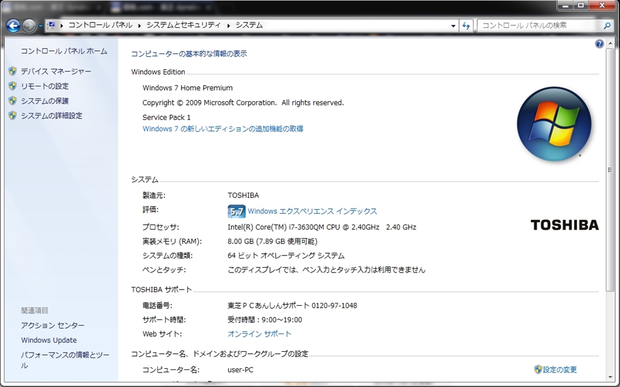Screen dimensions: 620x387
Task: Maximize the System window
Action: (x=581, y=5)
